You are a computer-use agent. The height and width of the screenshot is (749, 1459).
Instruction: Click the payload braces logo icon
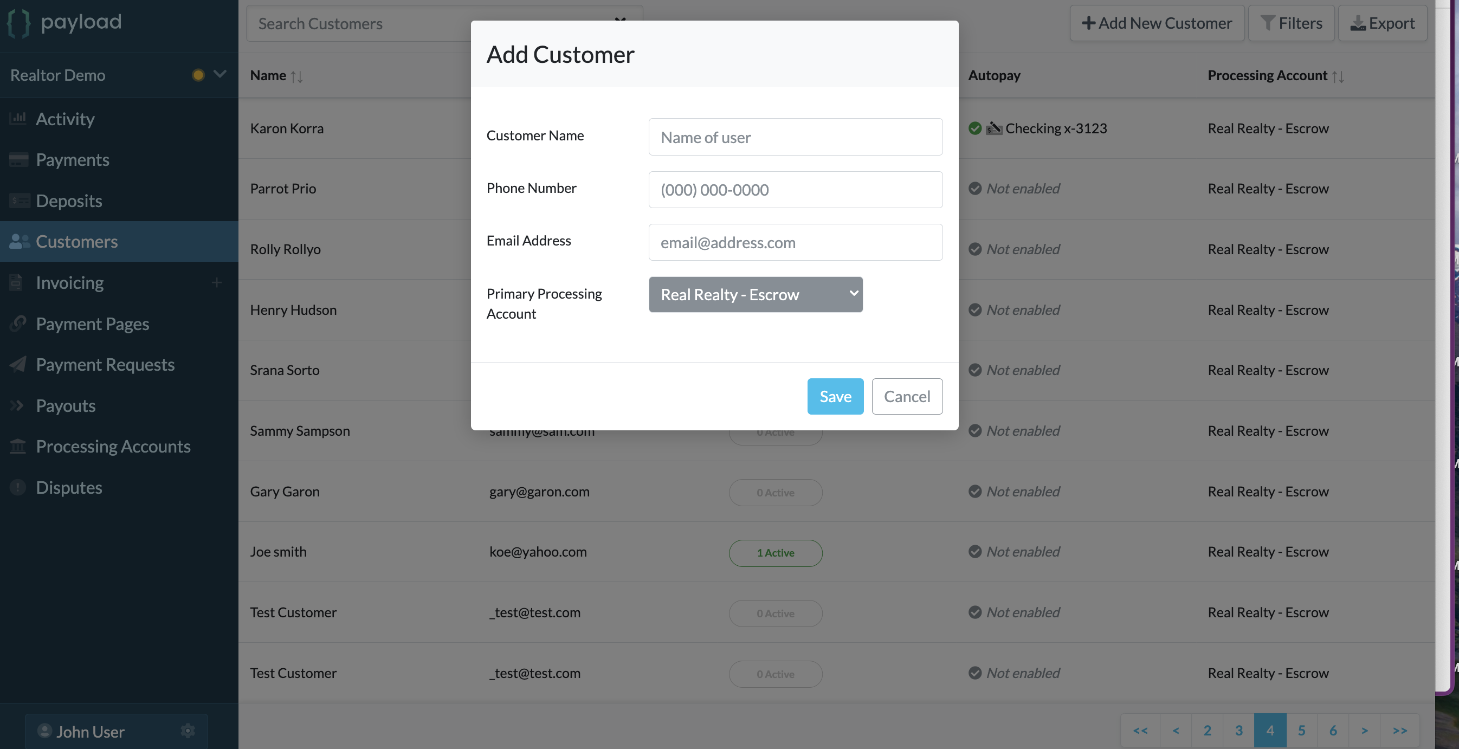point(18,23)
